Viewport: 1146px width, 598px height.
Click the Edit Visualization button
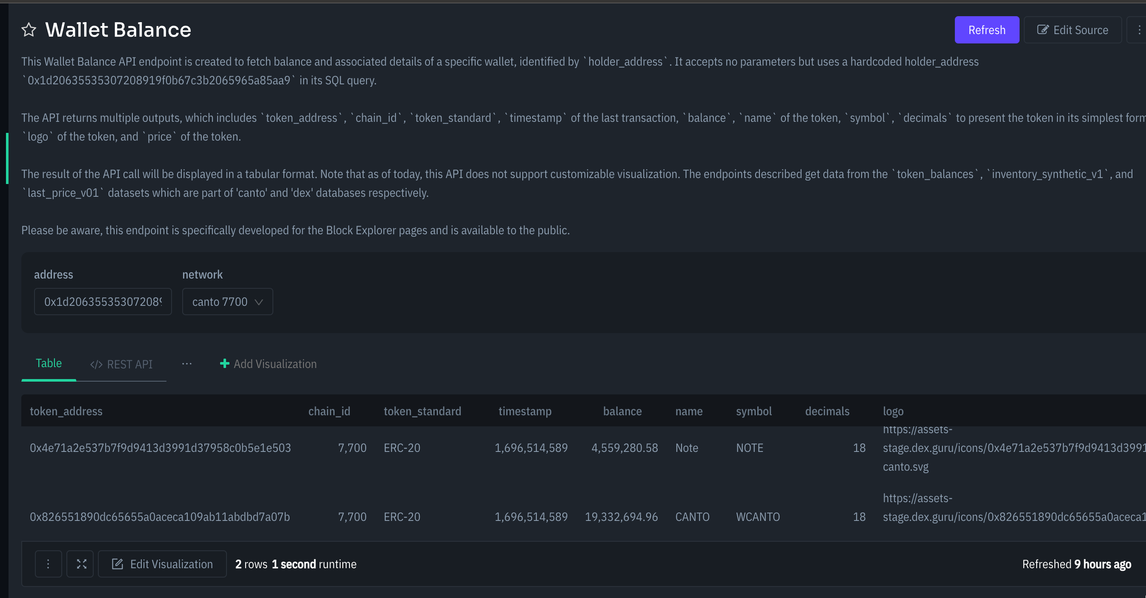pos(162,564)
